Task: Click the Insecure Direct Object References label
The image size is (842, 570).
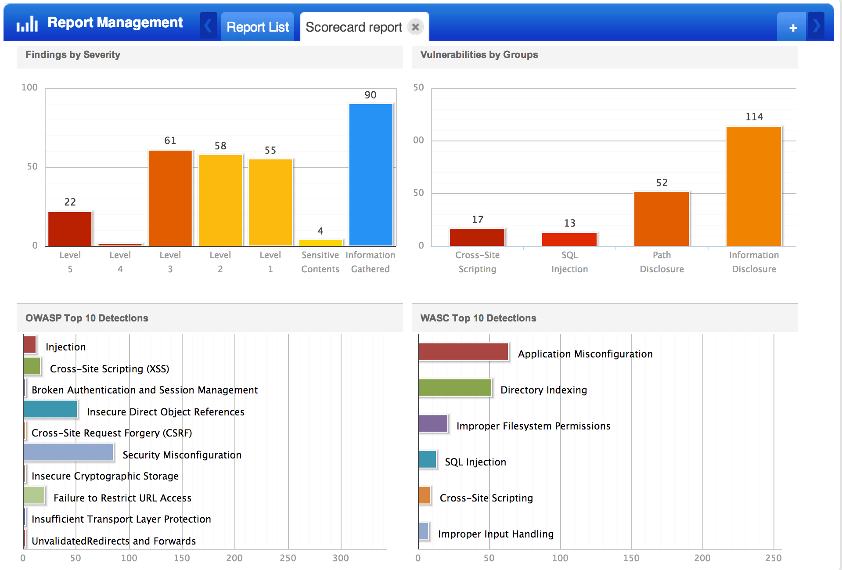Action: click(x=166, y=412)
